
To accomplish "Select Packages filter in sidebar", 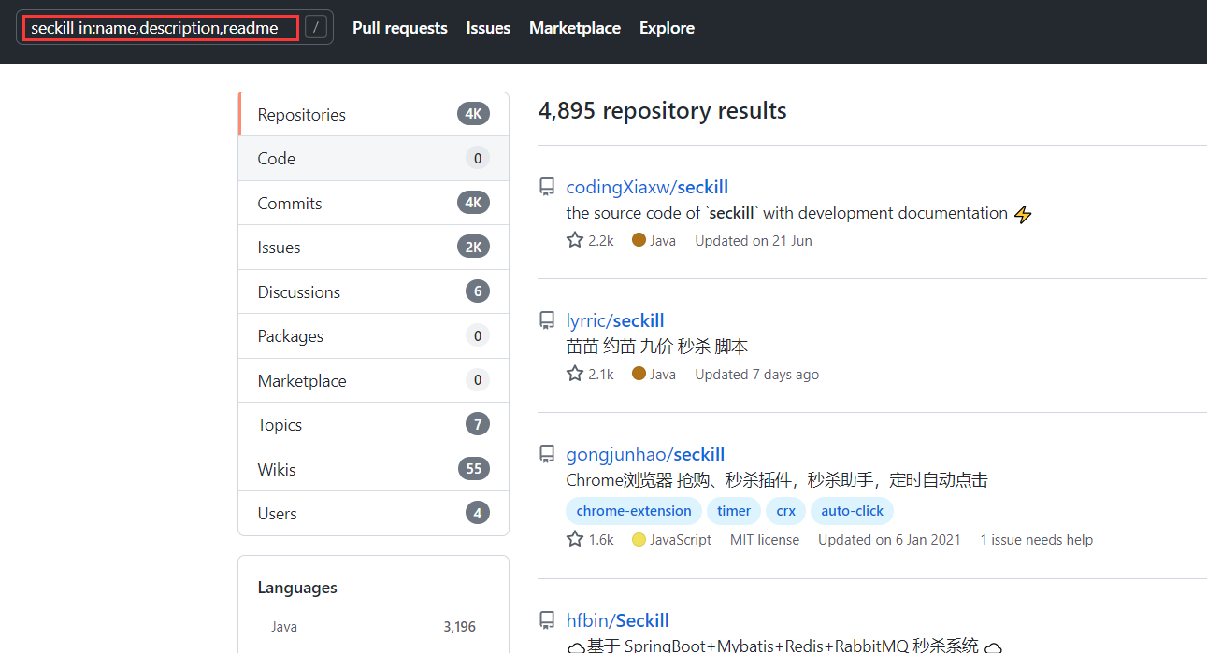I will 374,336.
